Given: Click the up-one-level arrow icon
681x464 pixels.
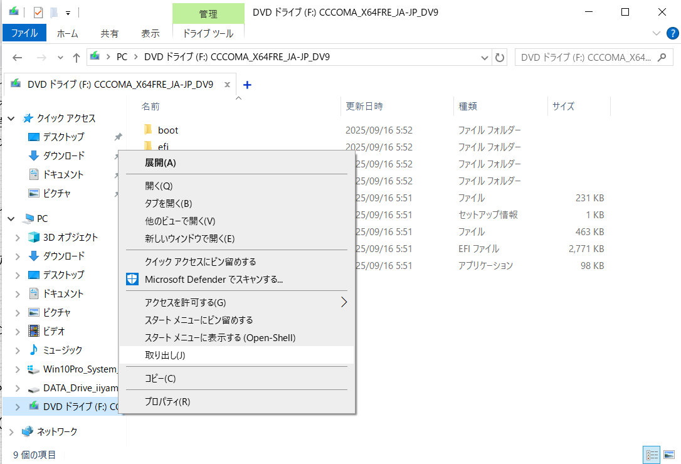Looking at the screenshot, I should (x=77, y=57).
